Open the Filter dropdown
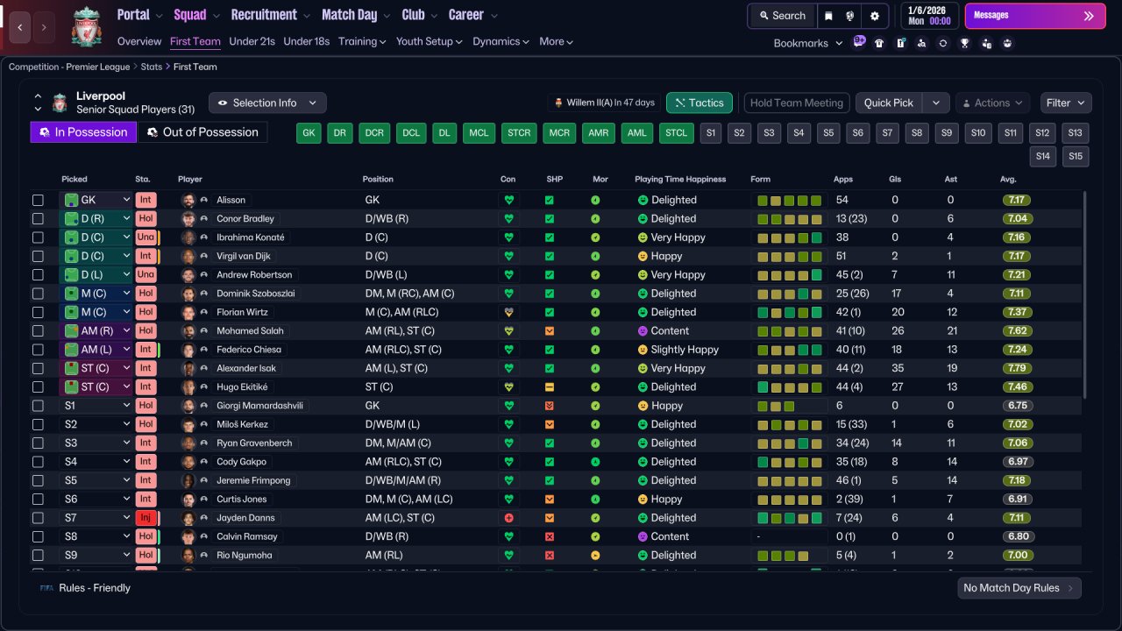This screenshot has width=1122, height=631. tap(1066, 103)
